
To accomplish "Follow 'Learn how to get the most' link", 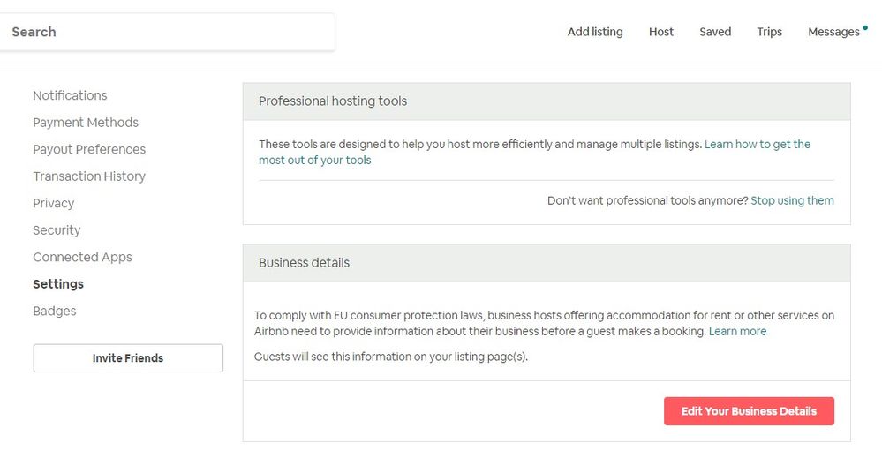I will [757, 144].
